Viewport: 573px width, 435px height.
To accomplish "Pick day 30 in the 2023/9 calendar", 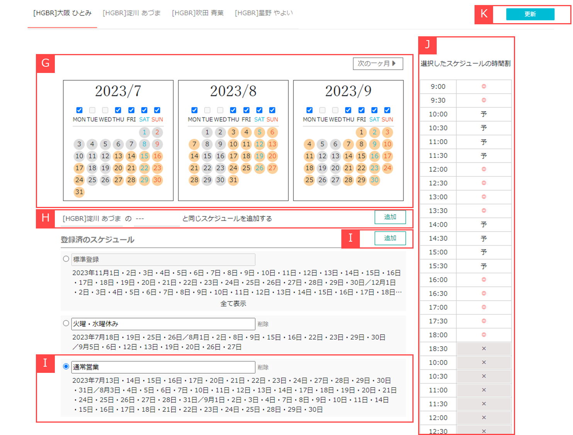I will (x=374, y=180).
